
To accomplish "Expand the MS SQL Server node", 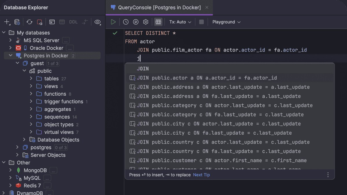I will point(11,40).
